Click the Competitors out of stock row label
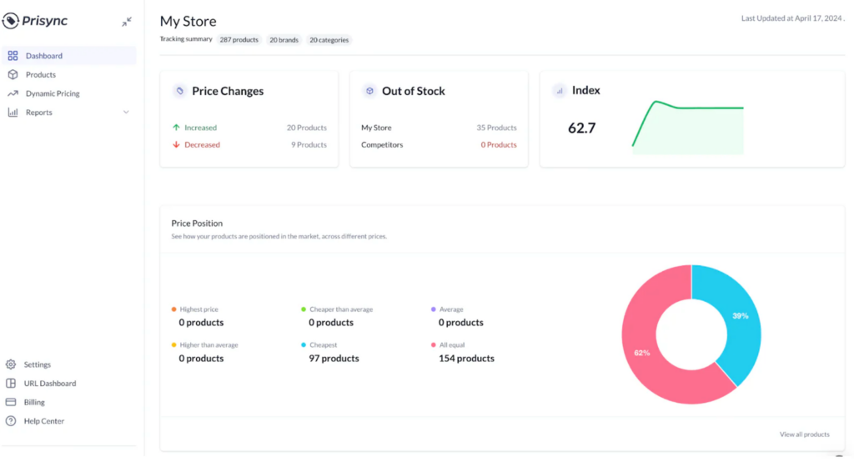 (382, 145)
